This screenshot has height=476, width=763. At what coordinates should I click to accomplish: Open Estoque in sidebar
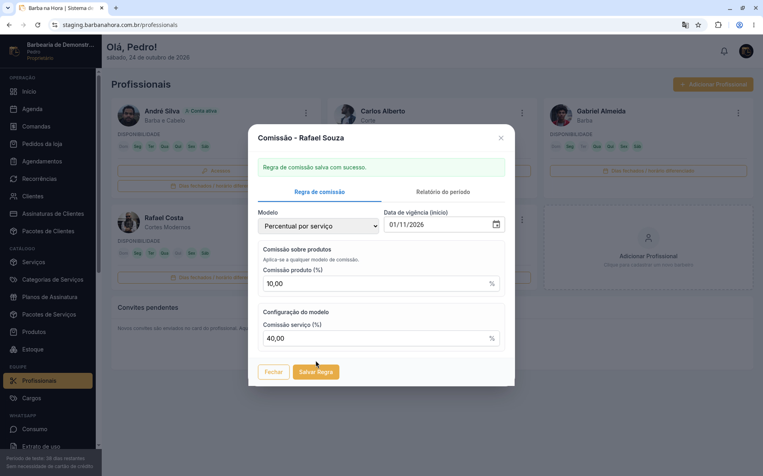pos(48,349)
